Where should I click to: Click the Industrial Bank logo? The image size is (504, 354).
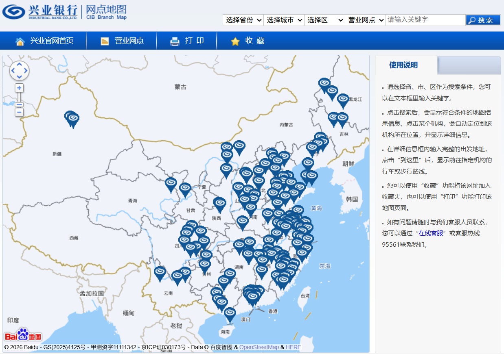pyautogui.click(x=40, y=12)
